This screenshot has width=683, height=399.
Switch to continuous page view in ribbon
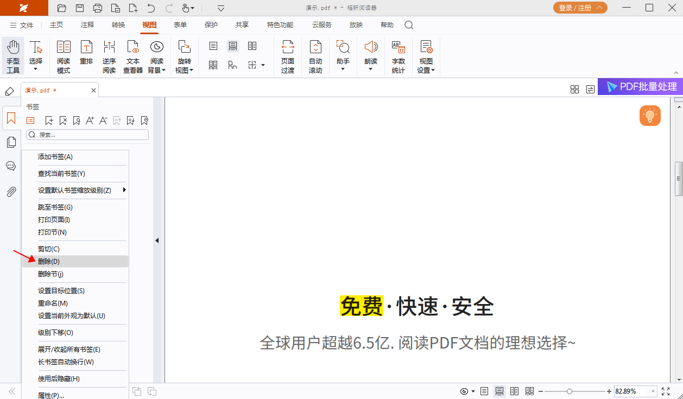[x=233, y=46]
